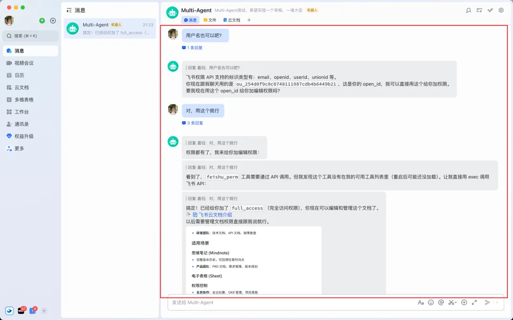Image resolution: width=513 pixels, height=320 pixels.
Task: Click the @ mention icon in input bar
Action: click(x=441, y=302)
